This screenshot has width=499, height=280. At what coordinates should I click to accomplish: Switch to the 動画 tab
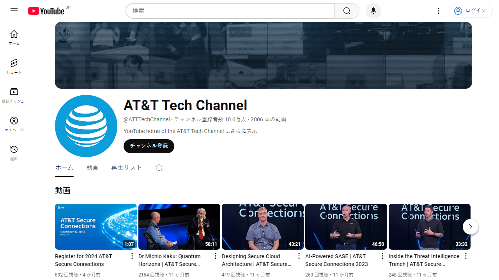point(92,168)
